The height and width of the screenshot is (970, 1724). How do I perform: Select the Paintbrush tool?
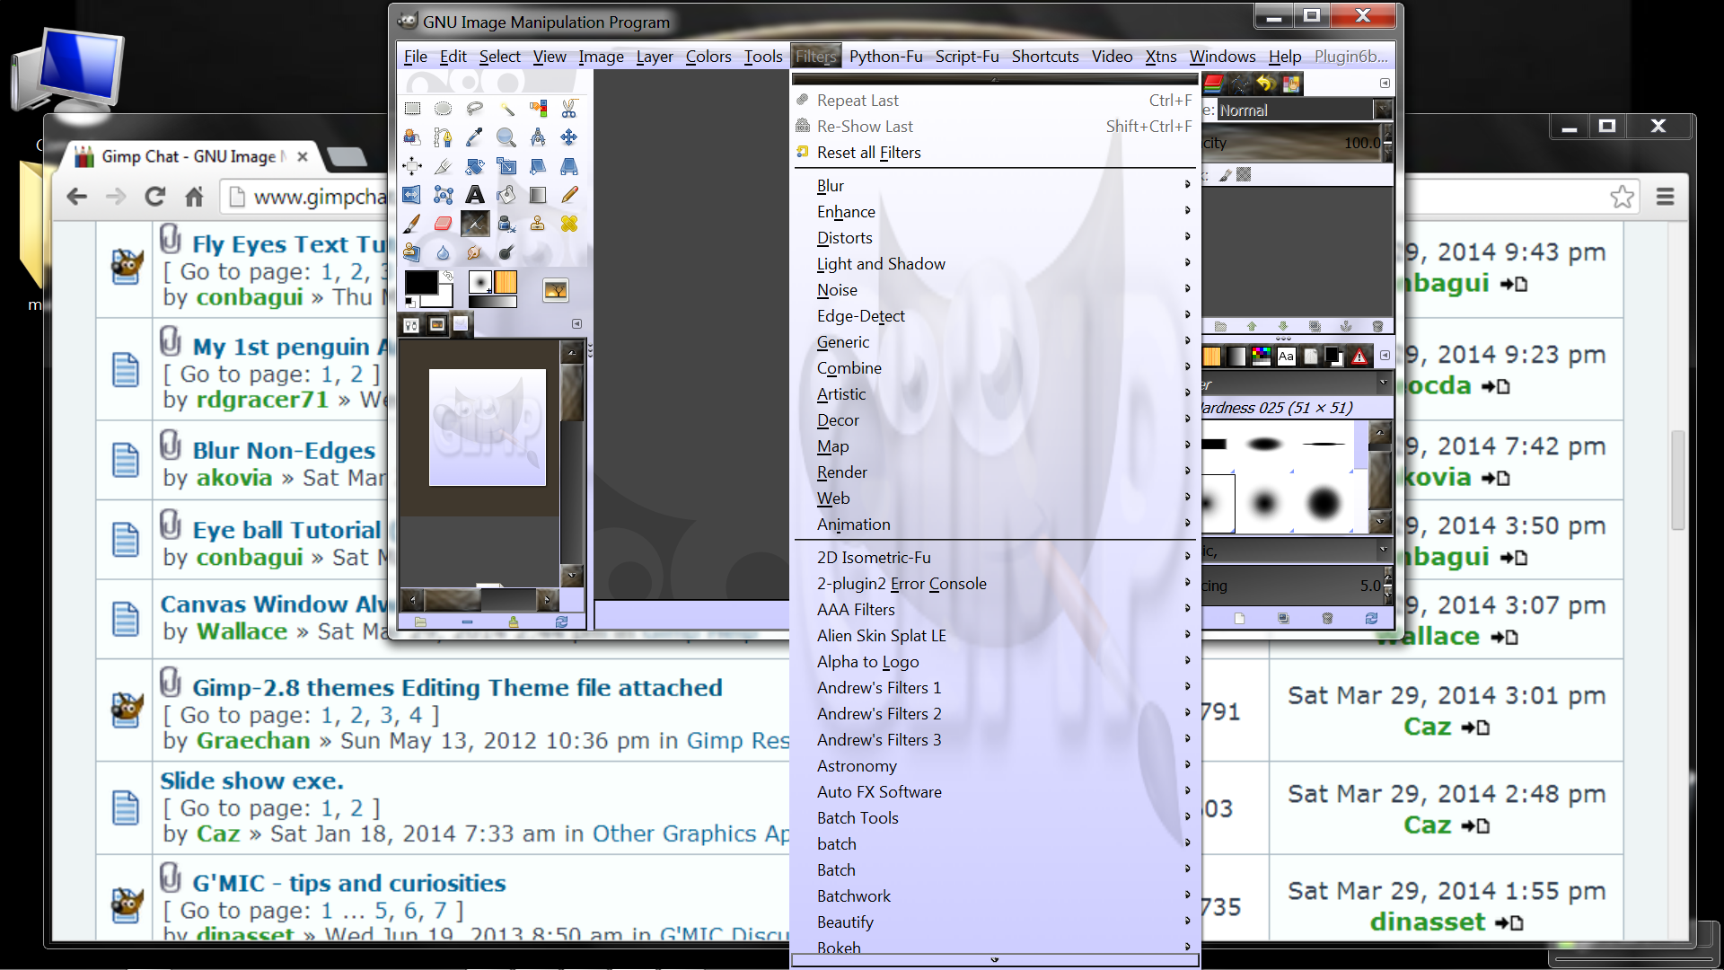click(411, 224)
